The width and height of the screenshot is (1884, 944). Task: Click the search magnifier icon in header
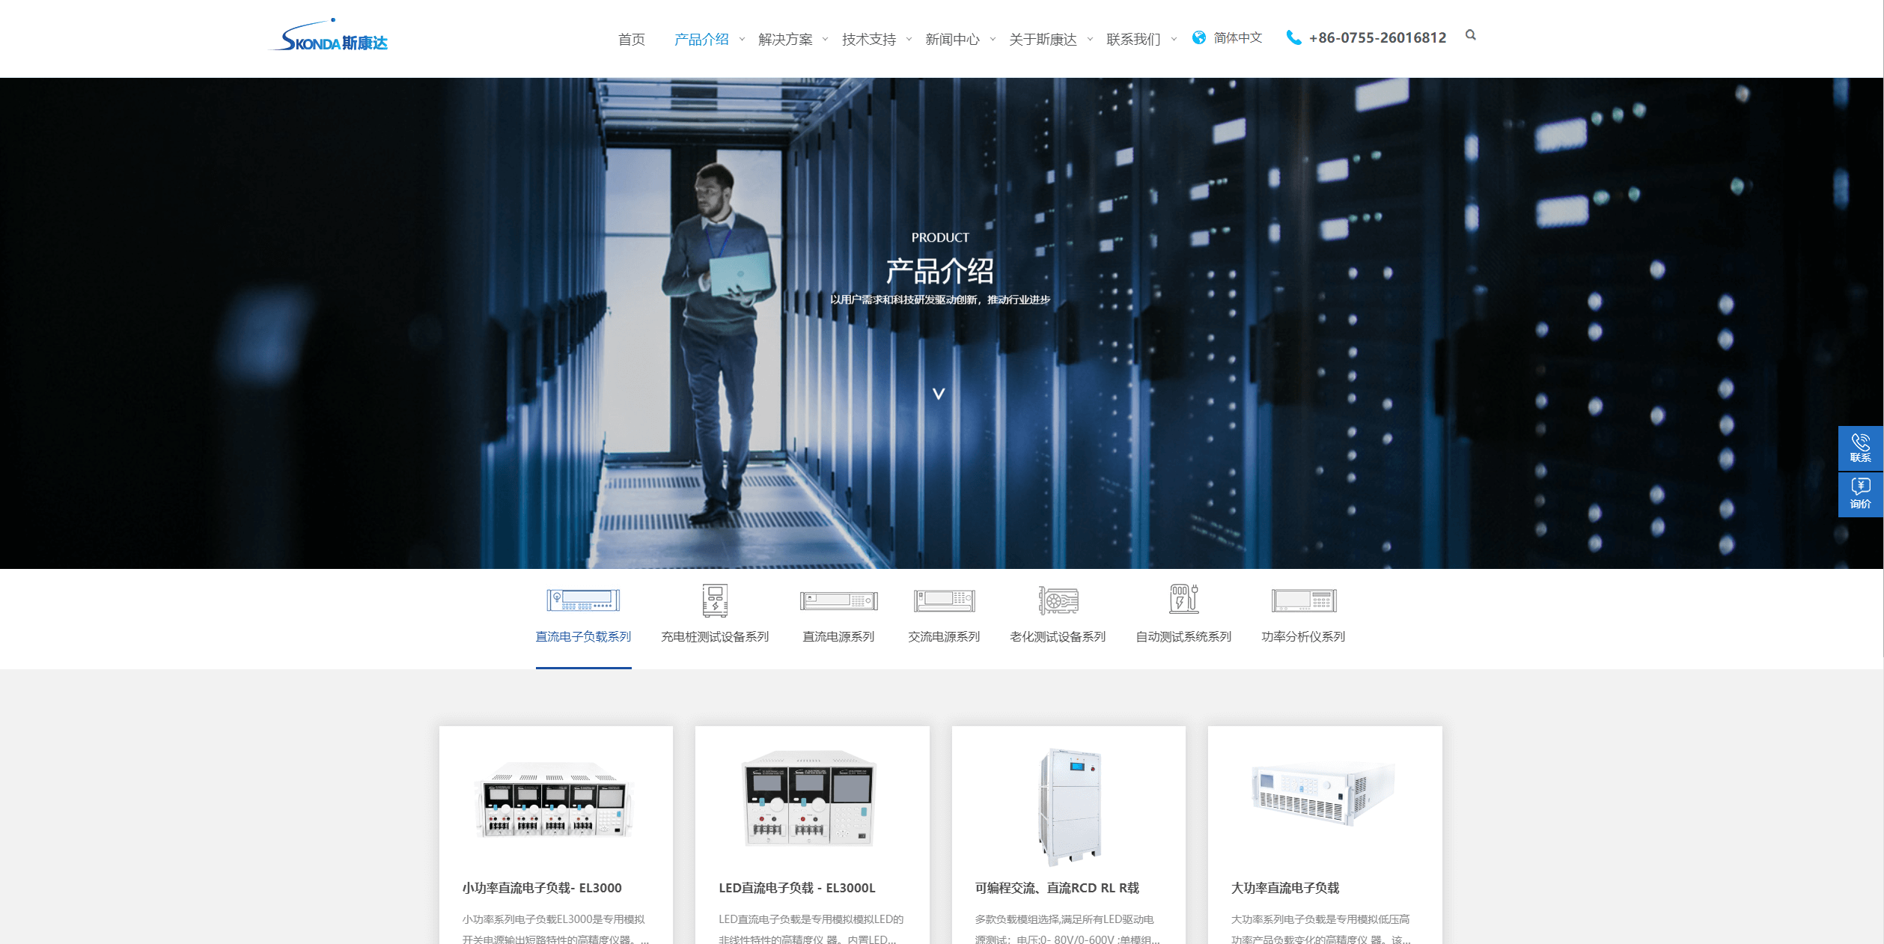point(1470,35)
